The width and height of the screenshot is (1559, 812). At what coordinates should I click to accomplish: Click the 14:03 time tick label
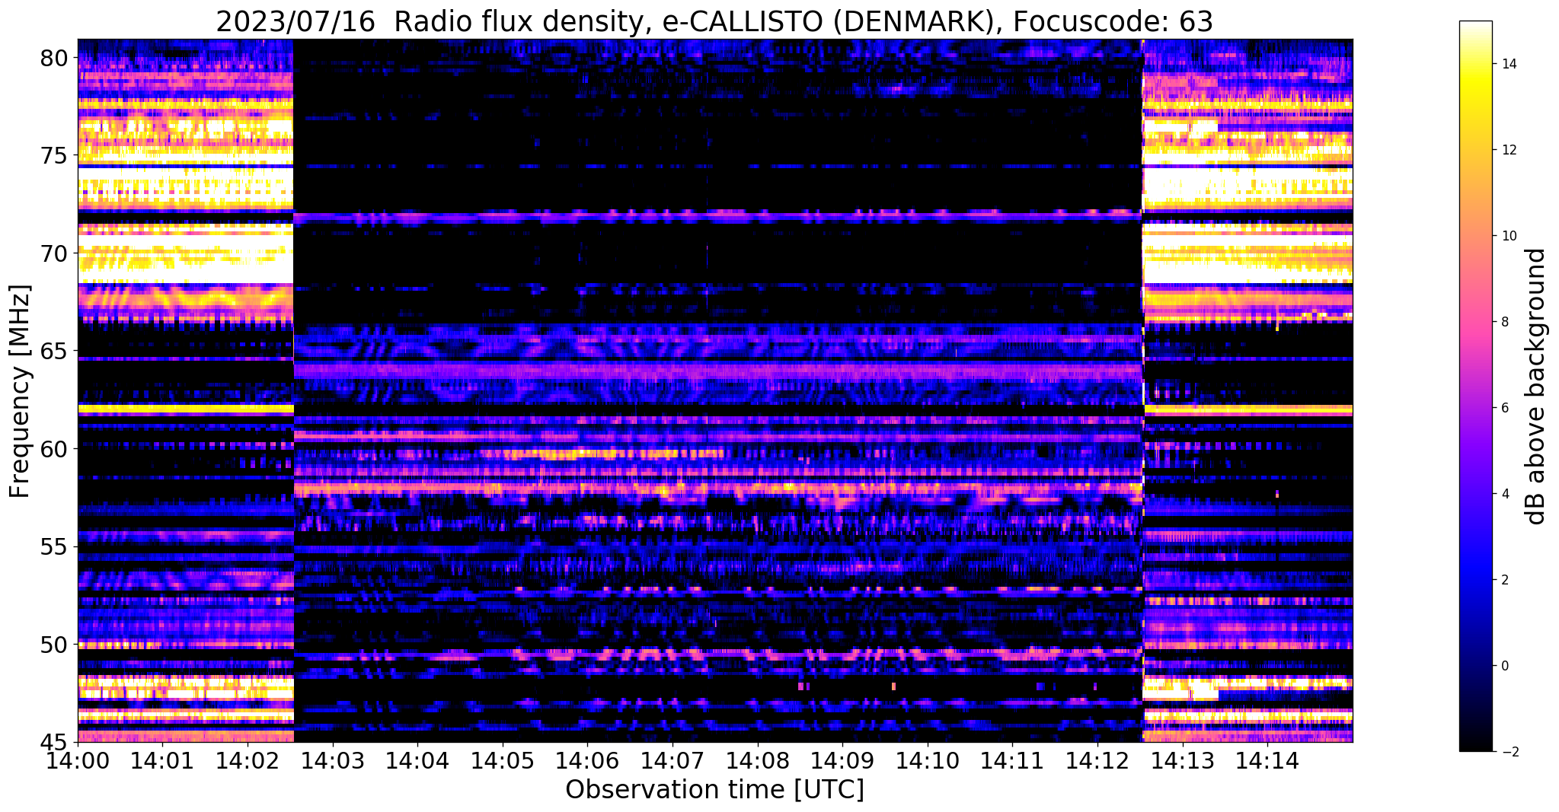click(x=332, y=759)
